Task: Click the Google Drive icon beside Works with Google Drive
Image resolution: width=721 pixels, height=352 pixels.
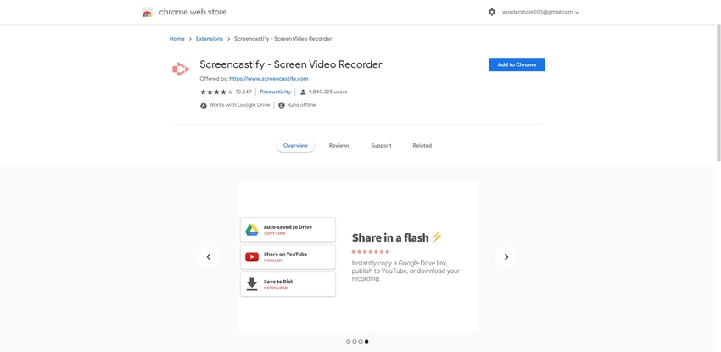Action: (x=204, y=105)
